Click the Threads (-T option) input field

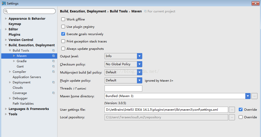pos(123,88)
